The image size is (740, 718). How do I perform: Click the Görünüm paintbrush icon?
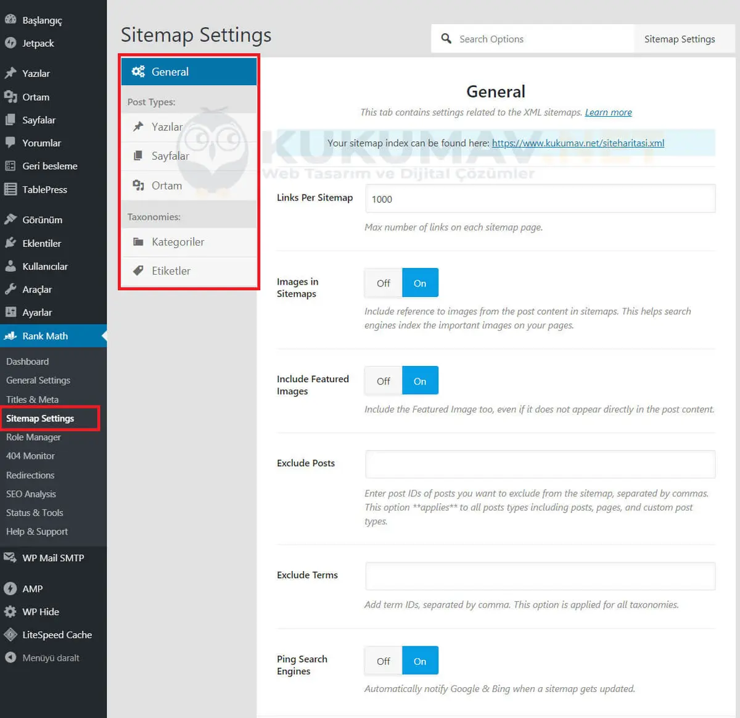pos(10,219)
